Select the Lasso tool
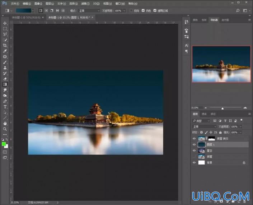253x205 pixels. click(5, 34)
